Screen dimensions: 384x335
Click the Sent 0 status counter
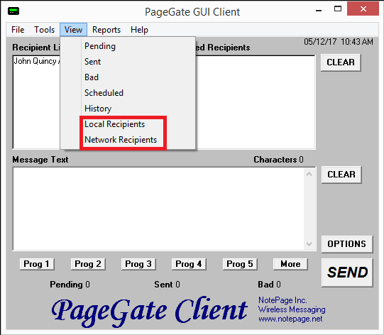(167, 285)
